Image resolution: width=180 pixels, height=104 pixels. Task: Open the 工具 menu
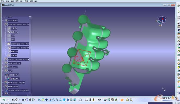pos(26,1)
